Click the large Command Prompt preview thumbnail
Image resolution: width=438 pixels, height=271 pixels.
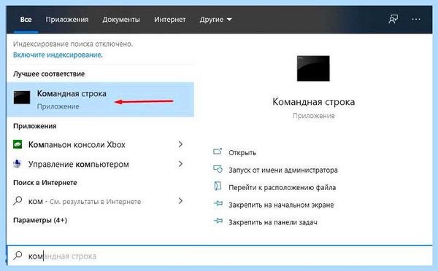pos(313,68)
